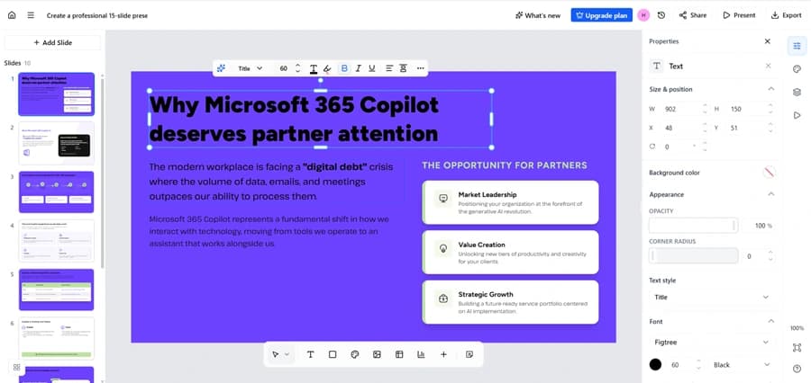Image resolution: width=811 pixels, height=383 pixels.
Task: Click black font color swatch
Action: [x=655, y=365]
